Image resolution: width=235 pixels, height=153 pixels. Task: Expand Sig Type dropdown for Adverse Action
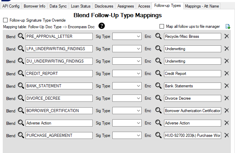127,123
